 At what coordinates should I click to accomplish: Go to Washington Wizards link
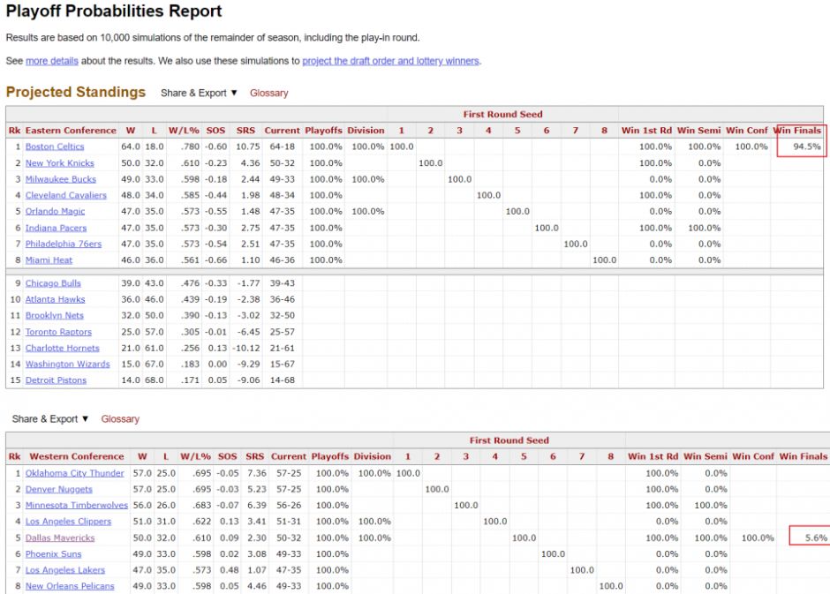pyautogui.click(x=68, y=365)
